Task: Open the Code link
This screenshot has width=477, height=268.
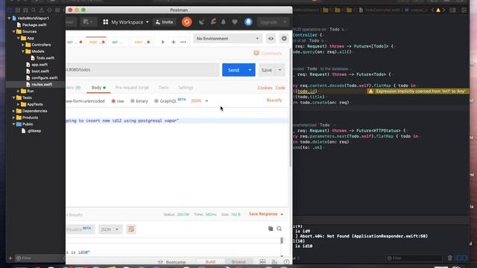Action: (x=280, y=88)
